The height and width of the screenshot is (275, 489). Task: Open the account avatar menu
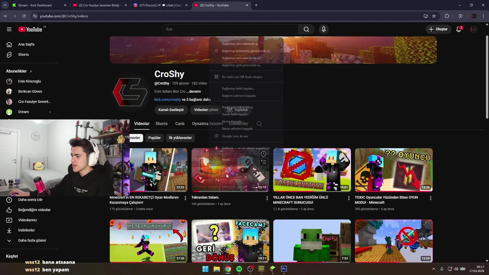pyautogui.click(x=474, y=29)
